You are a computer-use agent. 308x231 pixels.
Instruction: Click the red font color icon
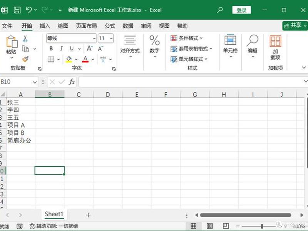[85, 59]
